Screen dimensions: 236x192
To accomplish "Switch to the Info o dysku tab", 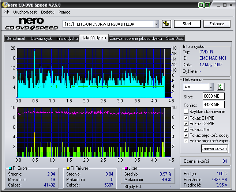I will (x=67, y=38).
